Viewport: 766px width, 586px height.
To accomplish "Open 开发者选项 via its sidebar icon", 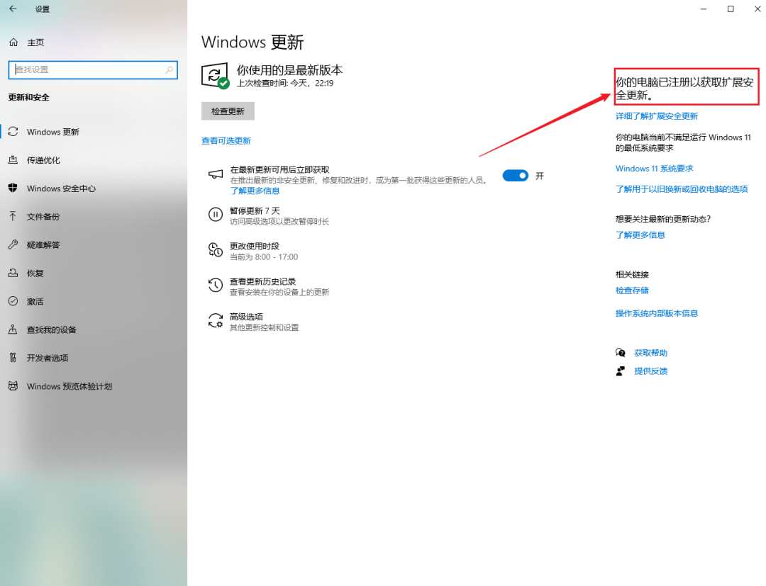I will tap(14, 358).
